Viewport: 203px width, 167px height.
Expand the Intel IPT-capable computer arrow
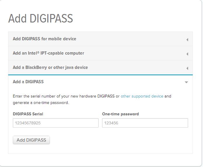[x=187, y=54]
